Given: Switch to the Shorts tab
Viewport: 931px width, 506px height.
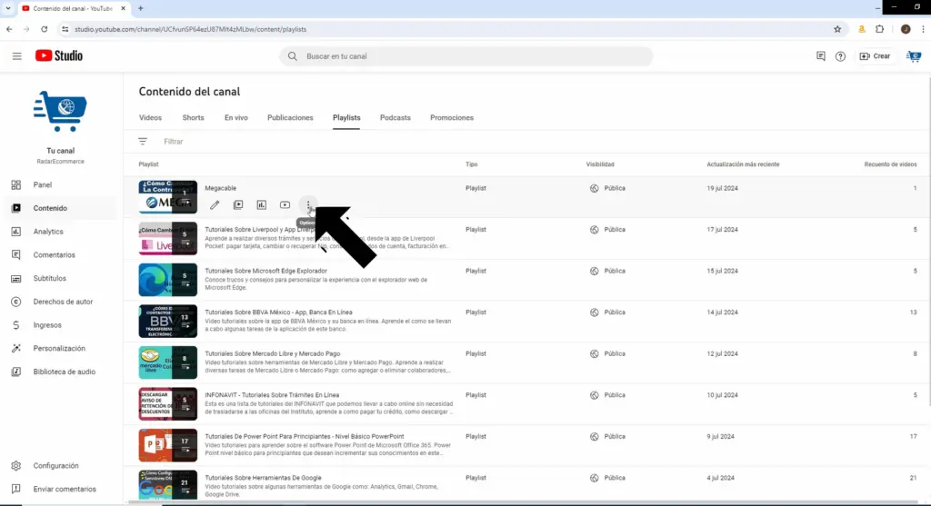Looking at the screenshot, I should [x=193, y=117].
